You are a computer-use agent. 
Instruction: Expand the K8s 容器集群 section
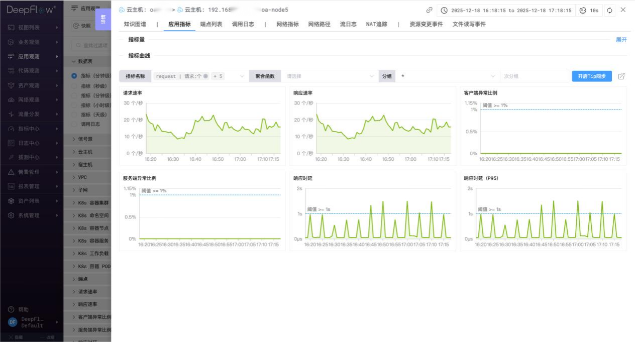(91, 202)
